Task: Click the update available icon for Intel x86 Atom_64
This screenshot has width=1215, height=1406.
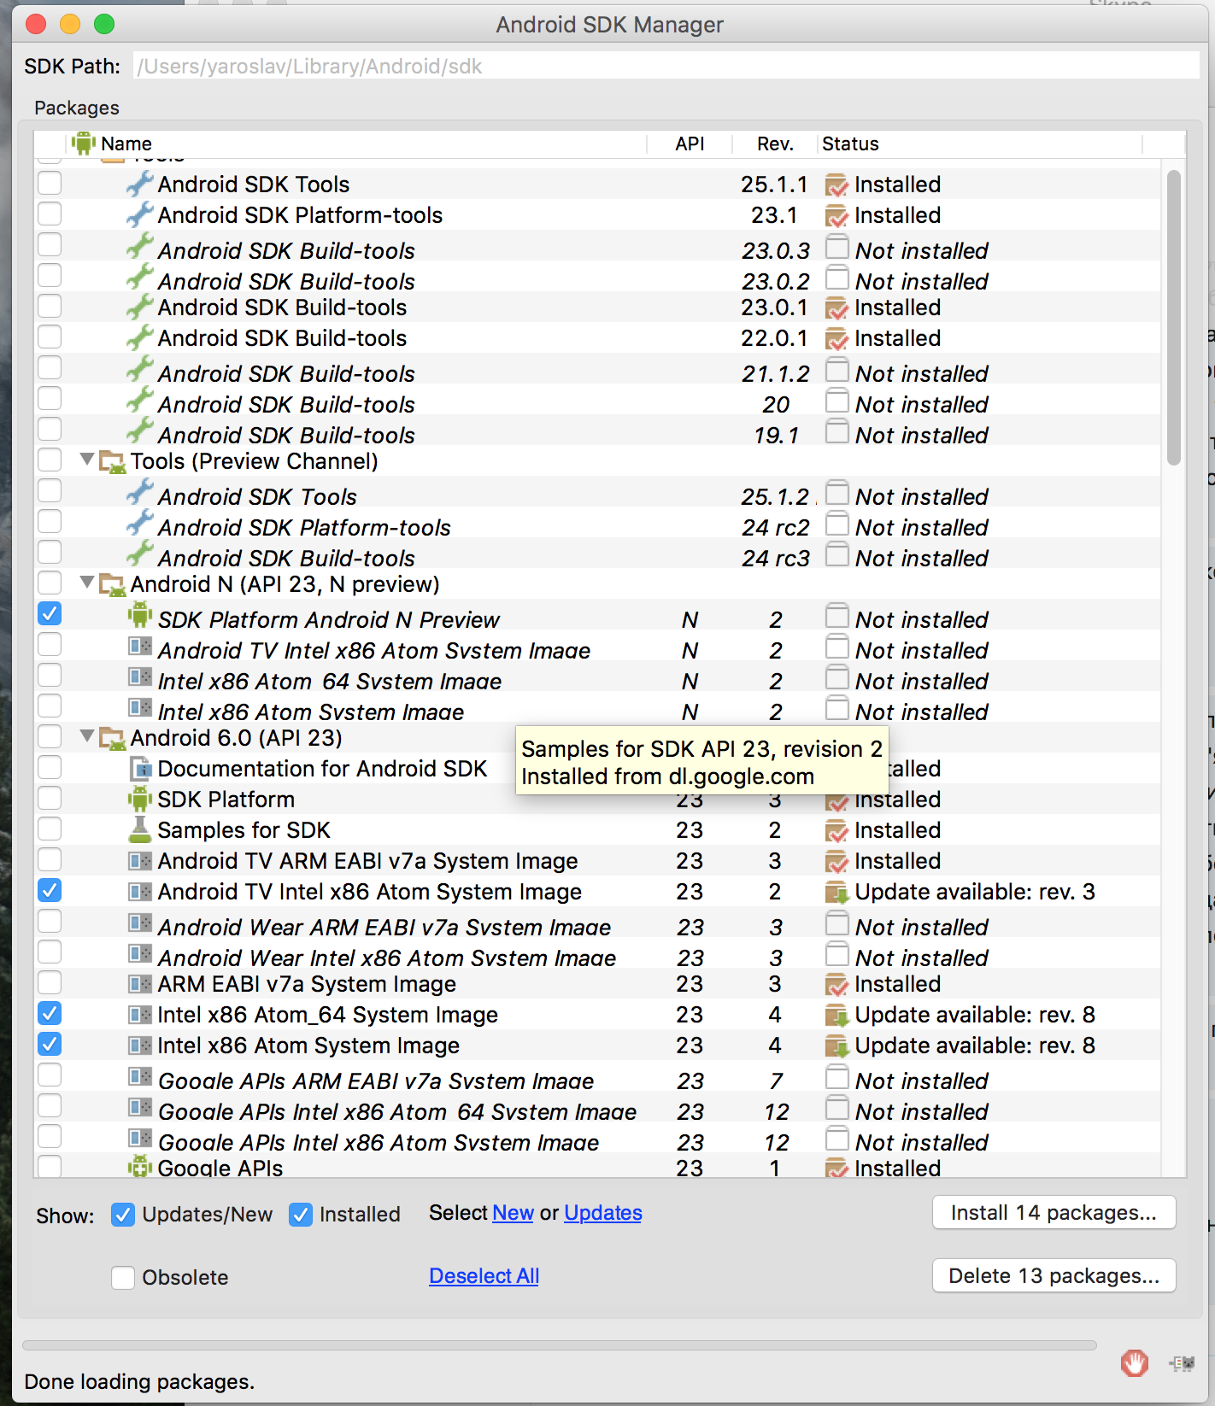Action: (836, 1016)
